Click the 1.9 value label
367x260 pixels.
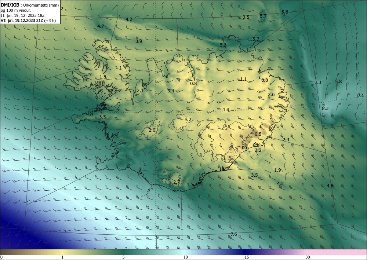pyautogui.click(x=277, y=170)
